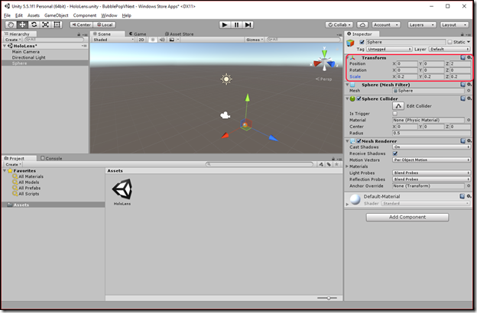Screen dimensions: 477x313
Task: Collapse the Favorites folder
Action: coord(5,171)
